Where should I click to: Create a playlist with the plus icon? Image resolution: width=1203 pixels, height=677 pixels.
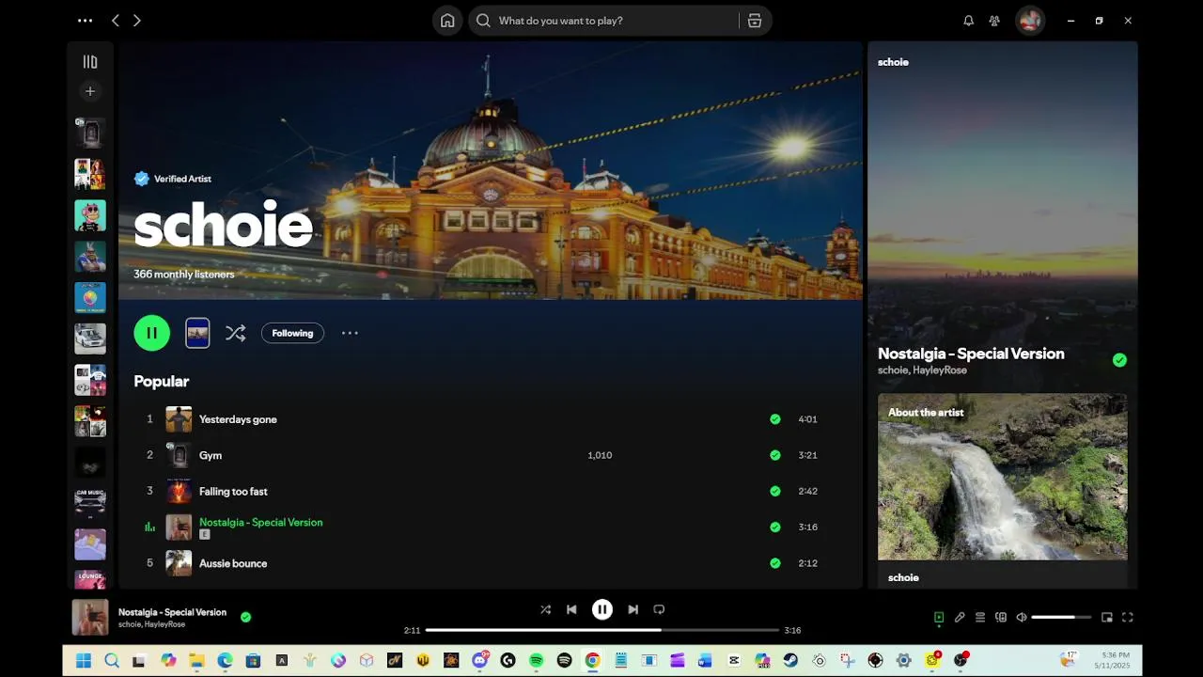[90, 91]
